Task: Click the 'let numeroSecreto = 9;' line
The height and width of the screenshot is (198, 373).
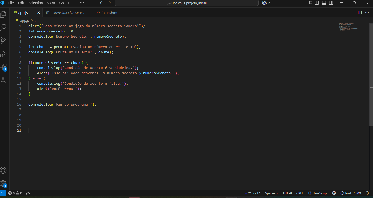Action: (x=52, y=31)
